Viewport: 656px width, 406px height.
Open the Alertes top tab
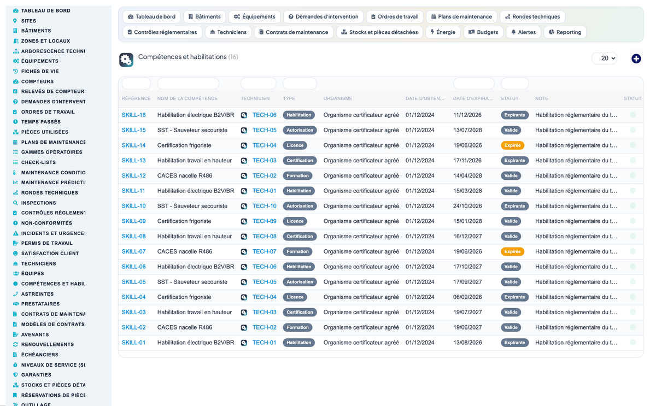coord(523,32)
